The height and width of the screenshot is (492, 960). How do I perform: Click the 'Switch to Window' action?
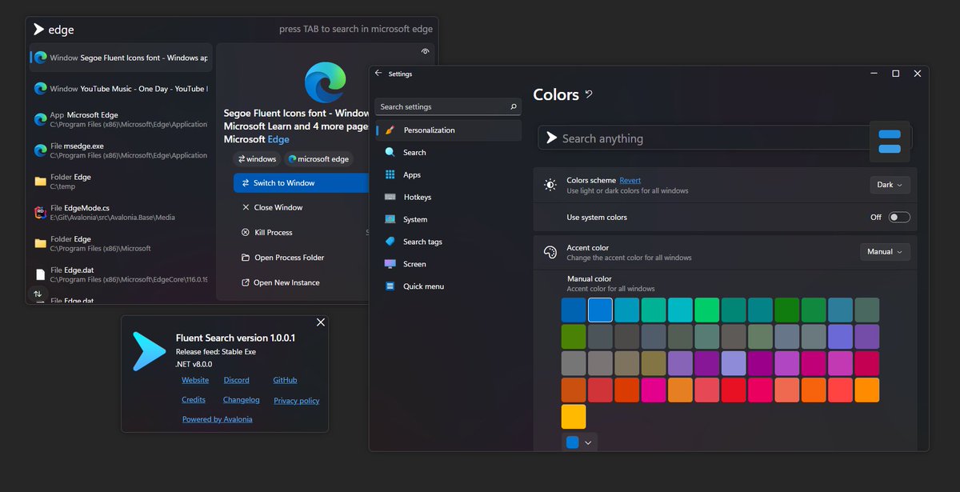tap(301, 183)
